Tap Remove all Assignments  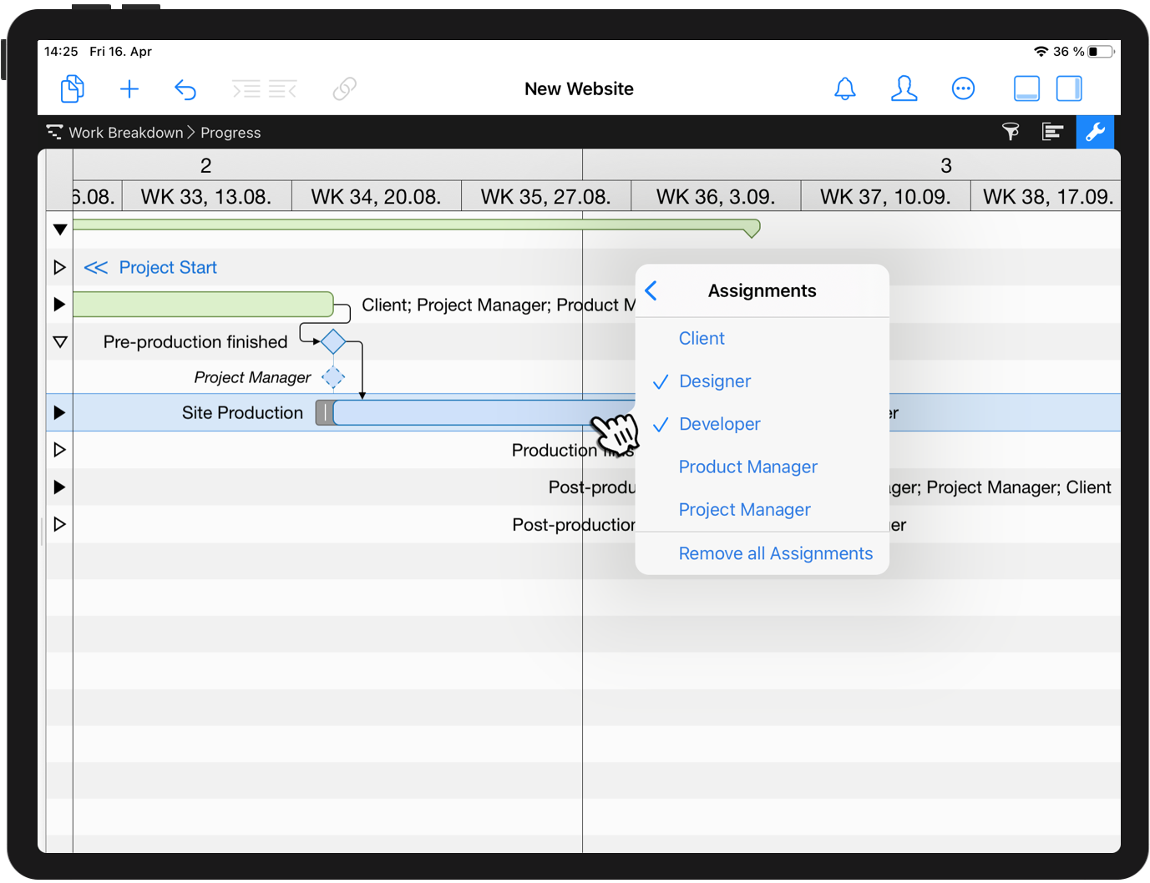pyautogui.click(x=775, y=553)
